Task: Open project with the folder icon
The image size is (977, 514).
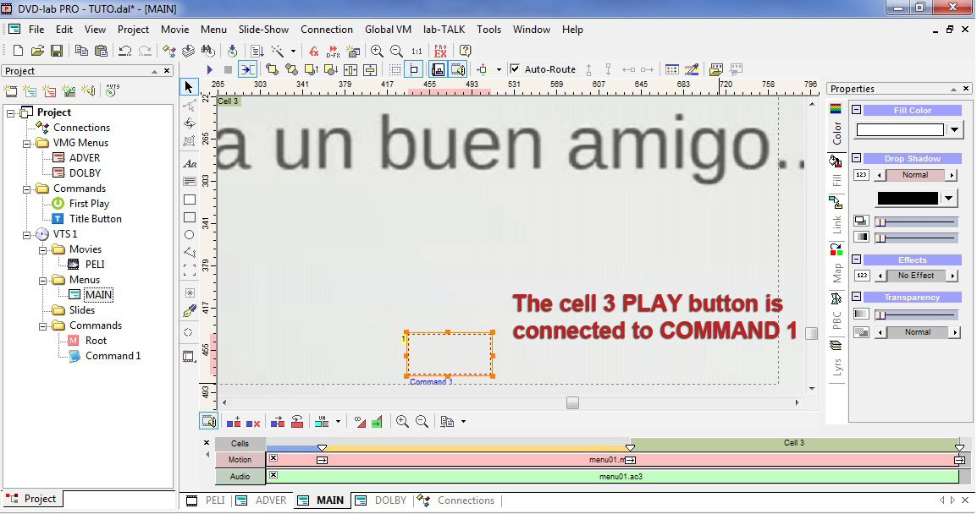Action: click(x=37, y=51)
